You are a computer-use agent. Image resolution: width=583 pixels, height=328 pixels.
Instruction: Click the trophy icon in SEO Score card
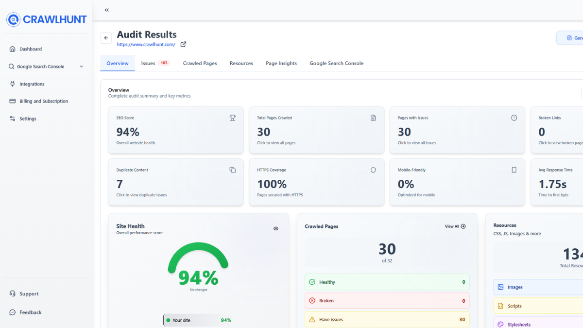pos(233,118)
